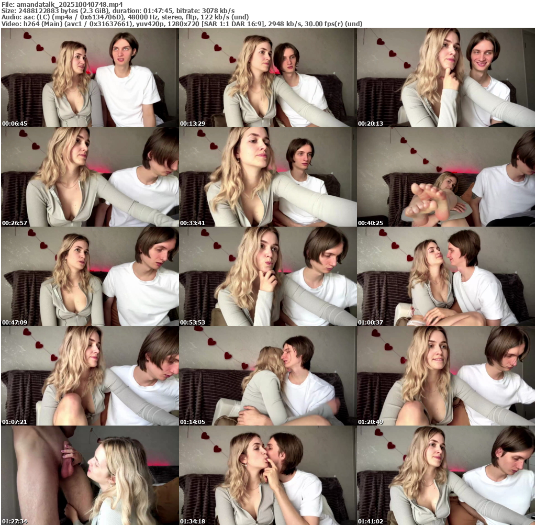Image resolution: width=536 pixels, height=525 pixels.
Task: Select the frame stamped 00:40:25
Action: [446, 177]
